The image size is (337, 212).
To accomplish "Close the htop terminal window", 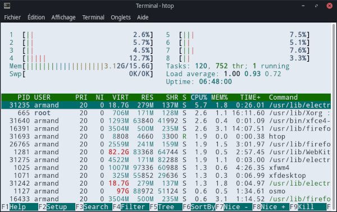I will pyautogui.click(x=330, y=6).
